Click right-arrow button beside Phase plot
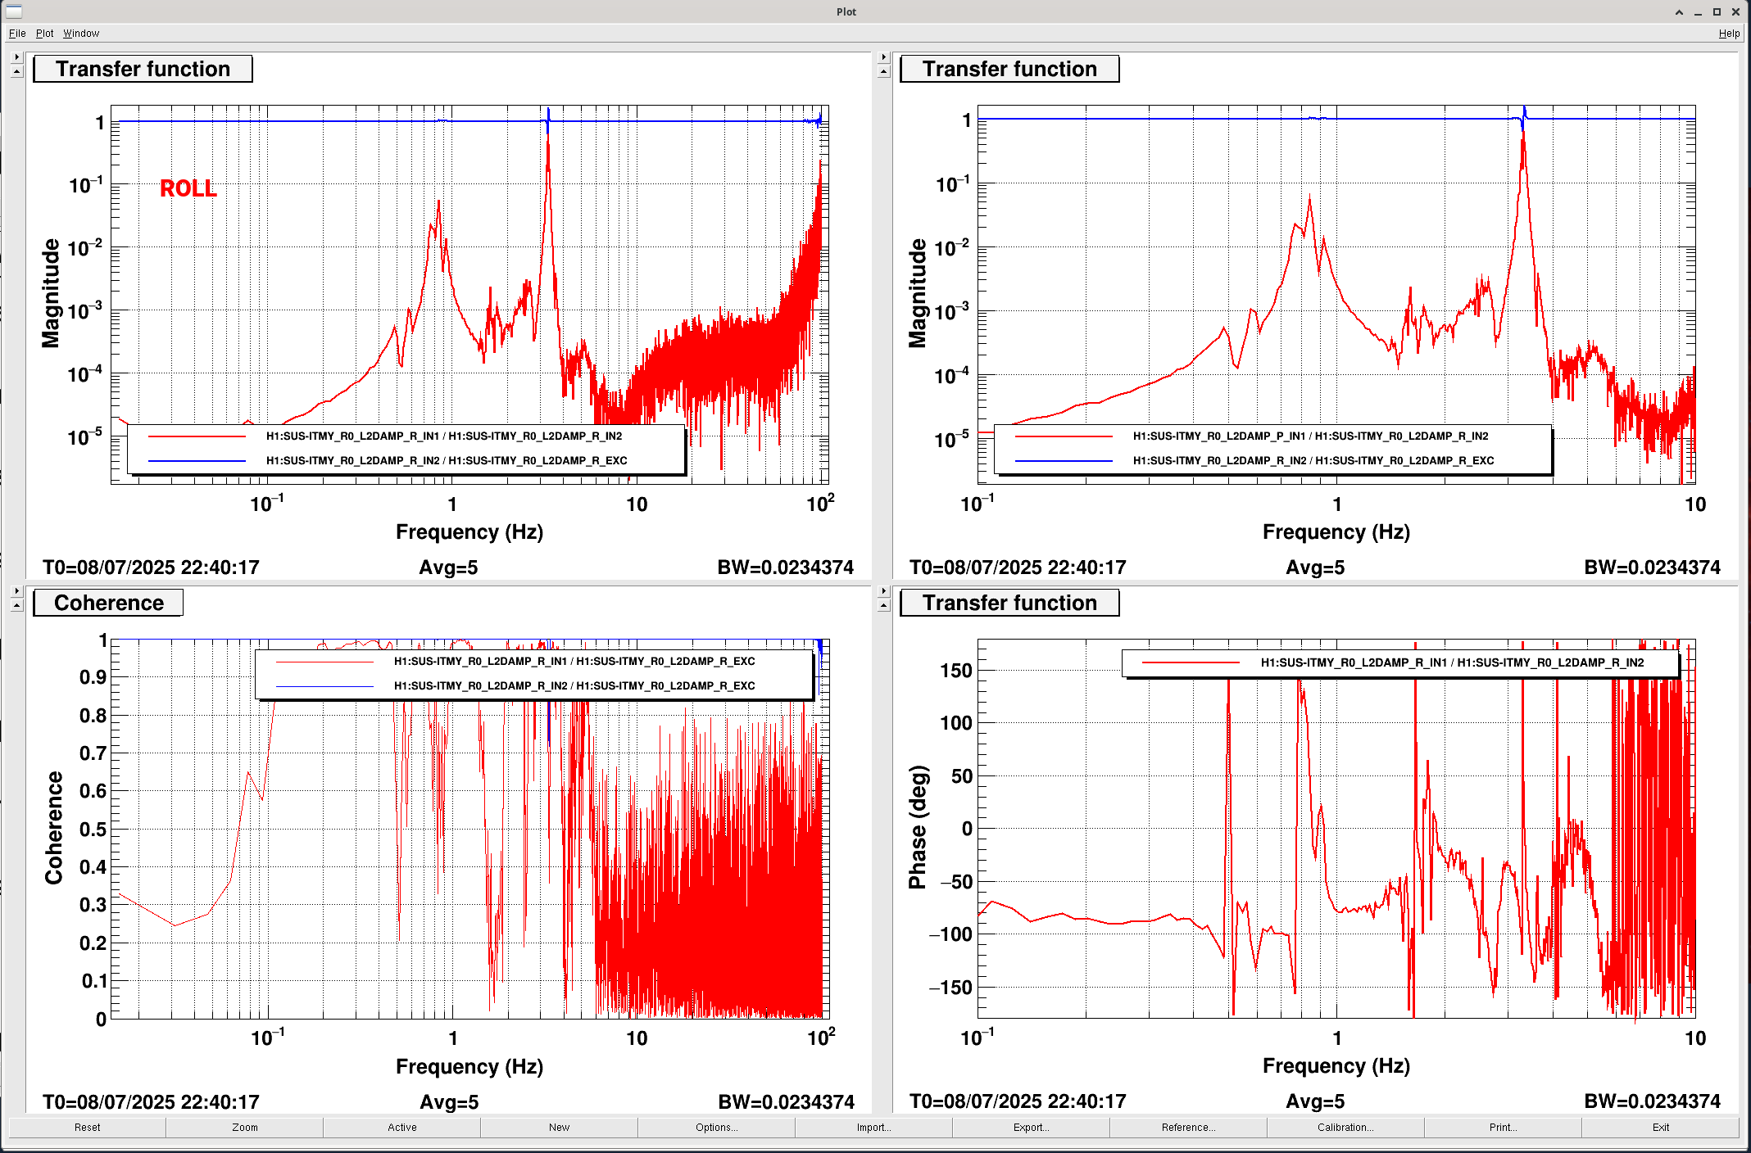This screenshot has width=1751, height=1153. 883,590
